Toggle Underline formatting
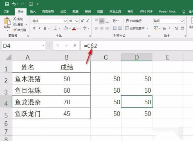 [45, 28]
